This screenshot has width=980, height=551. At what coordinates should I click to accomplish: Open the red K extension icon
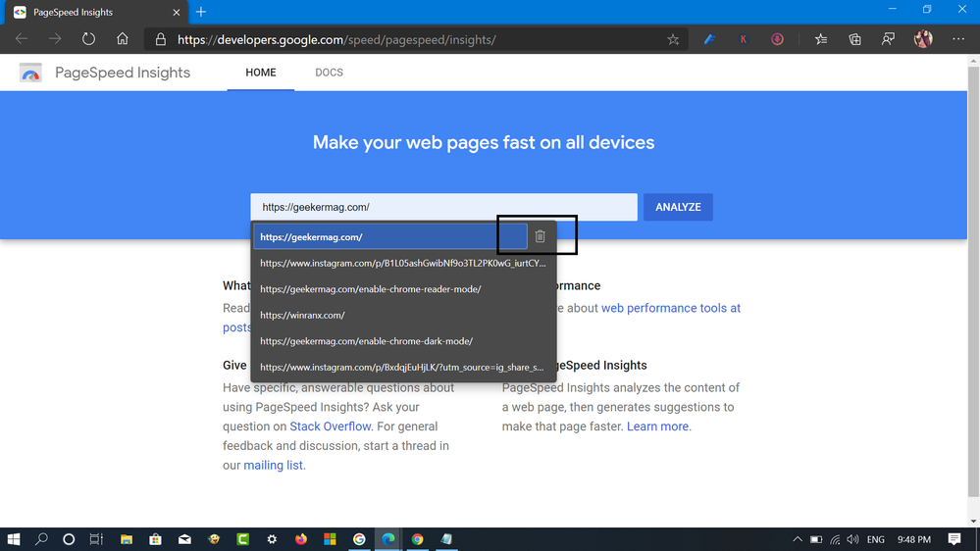coord(744,39)
